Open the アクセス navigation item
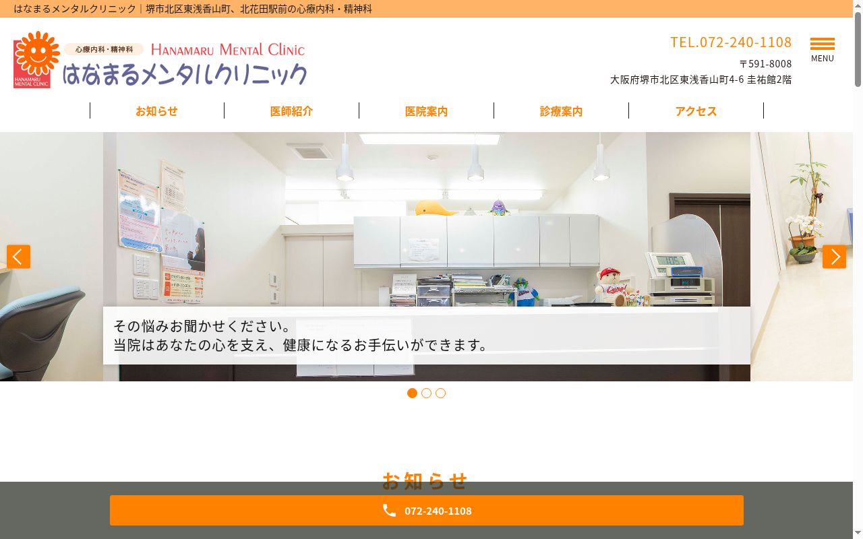 coord(696,111)
